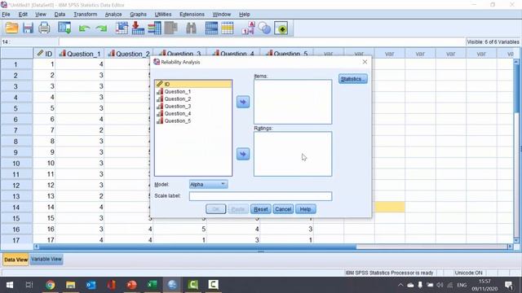
Task: Click the Task View icon in the taskbar
Action: click(29, 285)
